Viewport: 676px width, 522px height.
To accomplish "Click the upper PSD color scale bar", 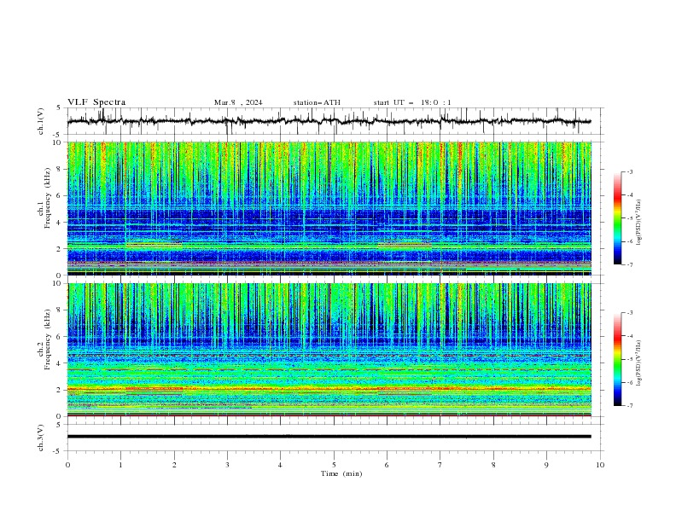I will point(617,218).
